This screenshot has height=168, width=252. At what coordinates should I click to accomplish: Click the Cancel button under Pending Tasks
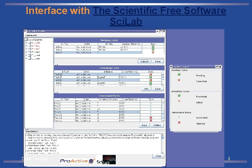pyautogui.click(x=144, y=61)
